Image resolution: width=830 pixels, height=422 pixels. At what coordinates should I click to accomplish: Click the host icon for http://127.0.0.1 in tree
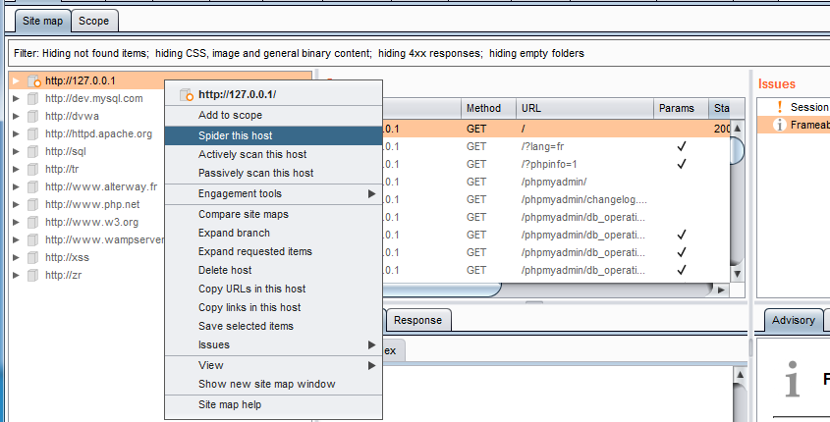(33, 80)
